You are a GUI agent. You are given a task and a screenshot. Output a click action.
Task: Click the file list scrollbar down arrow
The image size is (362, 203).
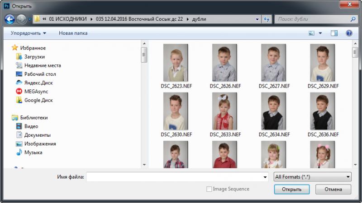[355, 165]
